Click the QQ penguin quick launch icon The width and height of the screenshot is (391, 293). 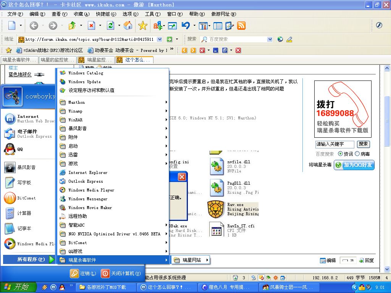[62, 287]
